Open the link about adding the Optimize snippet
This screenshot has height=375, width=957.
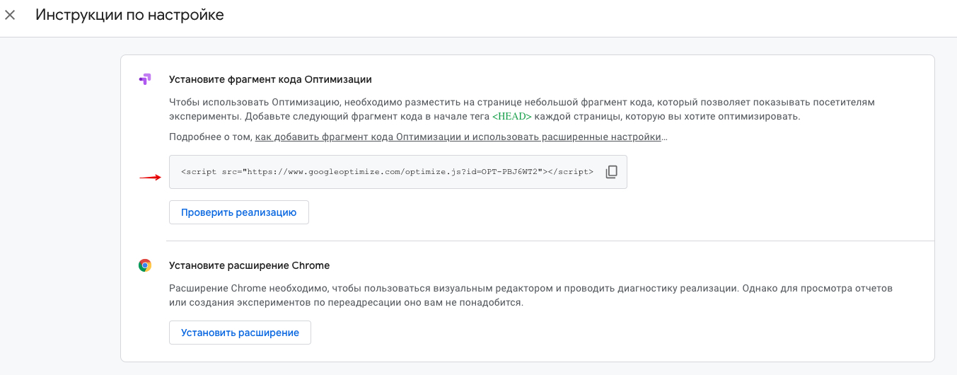click(458, 137)
